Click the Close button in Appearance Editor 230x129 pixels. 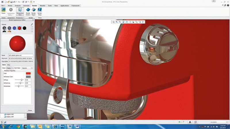[x=30, y=110]
